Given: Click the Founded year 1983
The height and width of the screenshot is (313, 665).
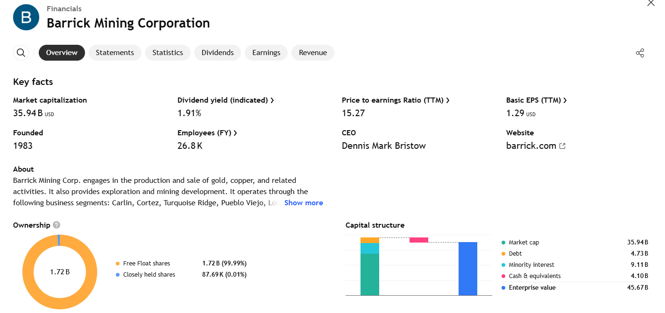Looking at the screenshot, I should click(23, 146).
